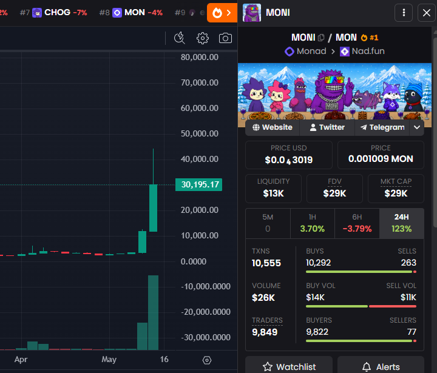
Task: Click MONI token avatar thumbnail
Action: coord(252,13)
